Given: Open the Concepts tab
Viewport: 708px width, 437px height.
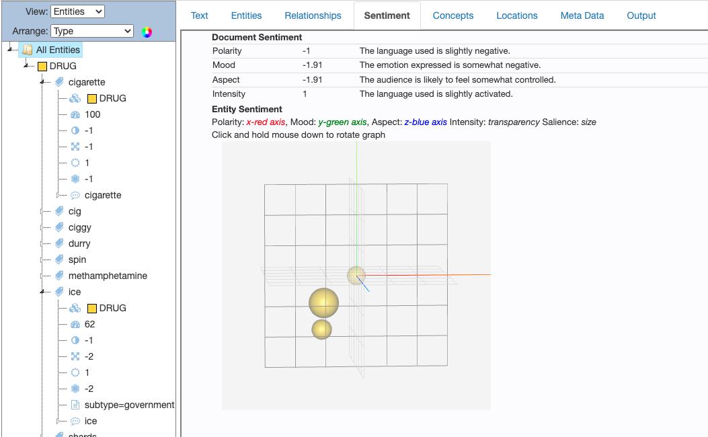Looking at the screenshot, I should (453, 15).
